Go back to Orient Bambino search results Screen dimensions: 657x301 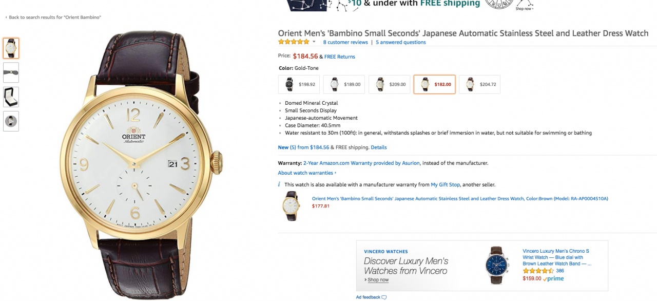coord(53,17)
